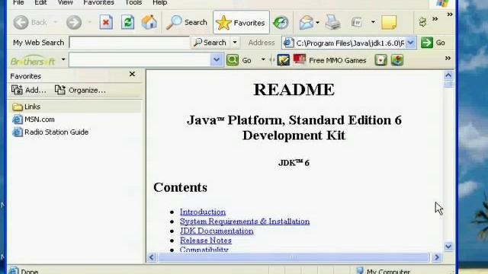Viewport: 488px width, 274px height.
Task: Open the Edit button dropdown arrow
Action: (373, 22)
